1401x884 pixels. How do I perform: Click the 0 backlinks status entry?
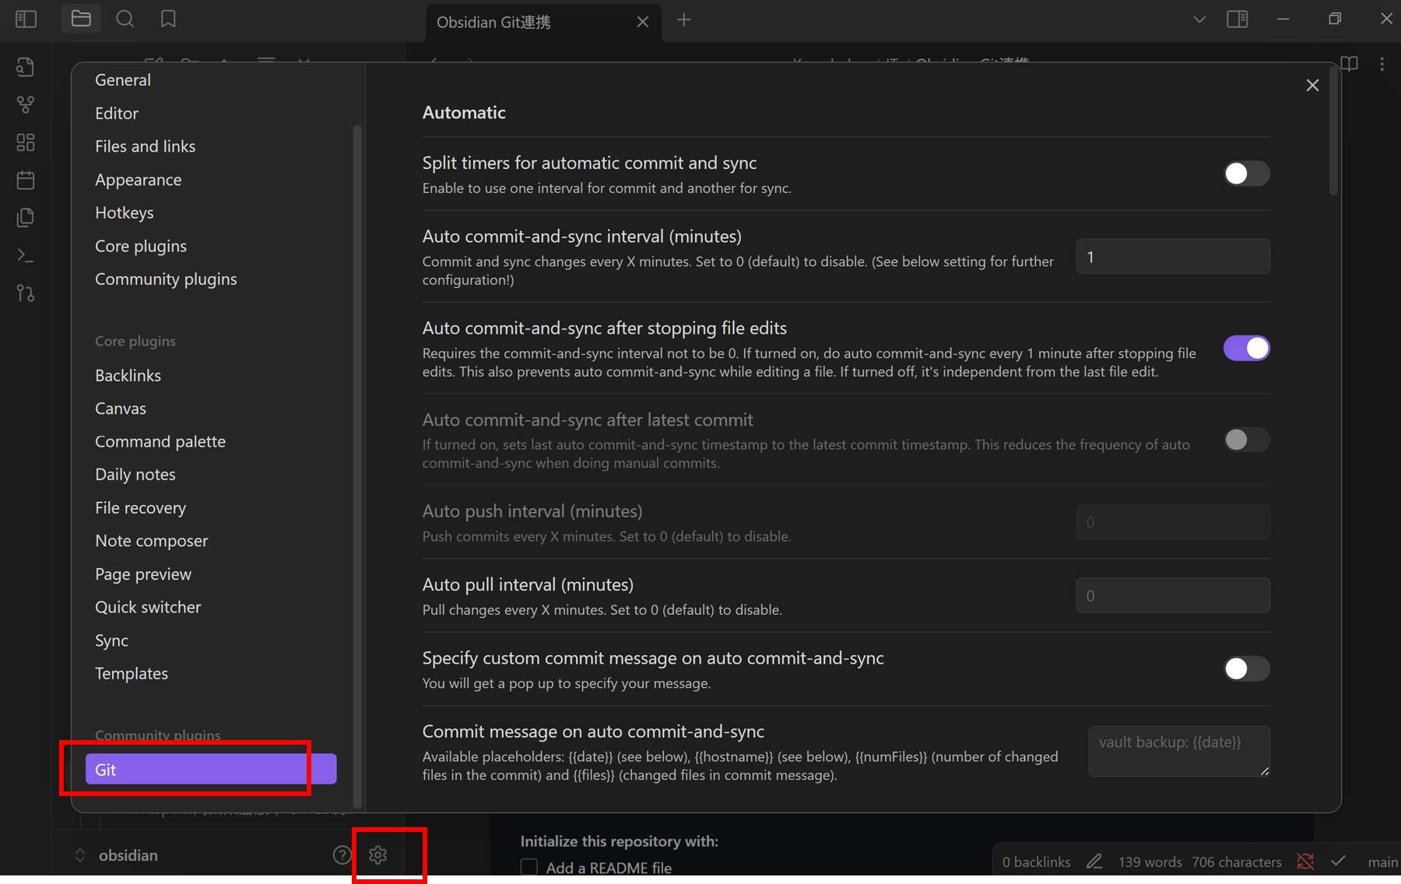click(1036, 861)
